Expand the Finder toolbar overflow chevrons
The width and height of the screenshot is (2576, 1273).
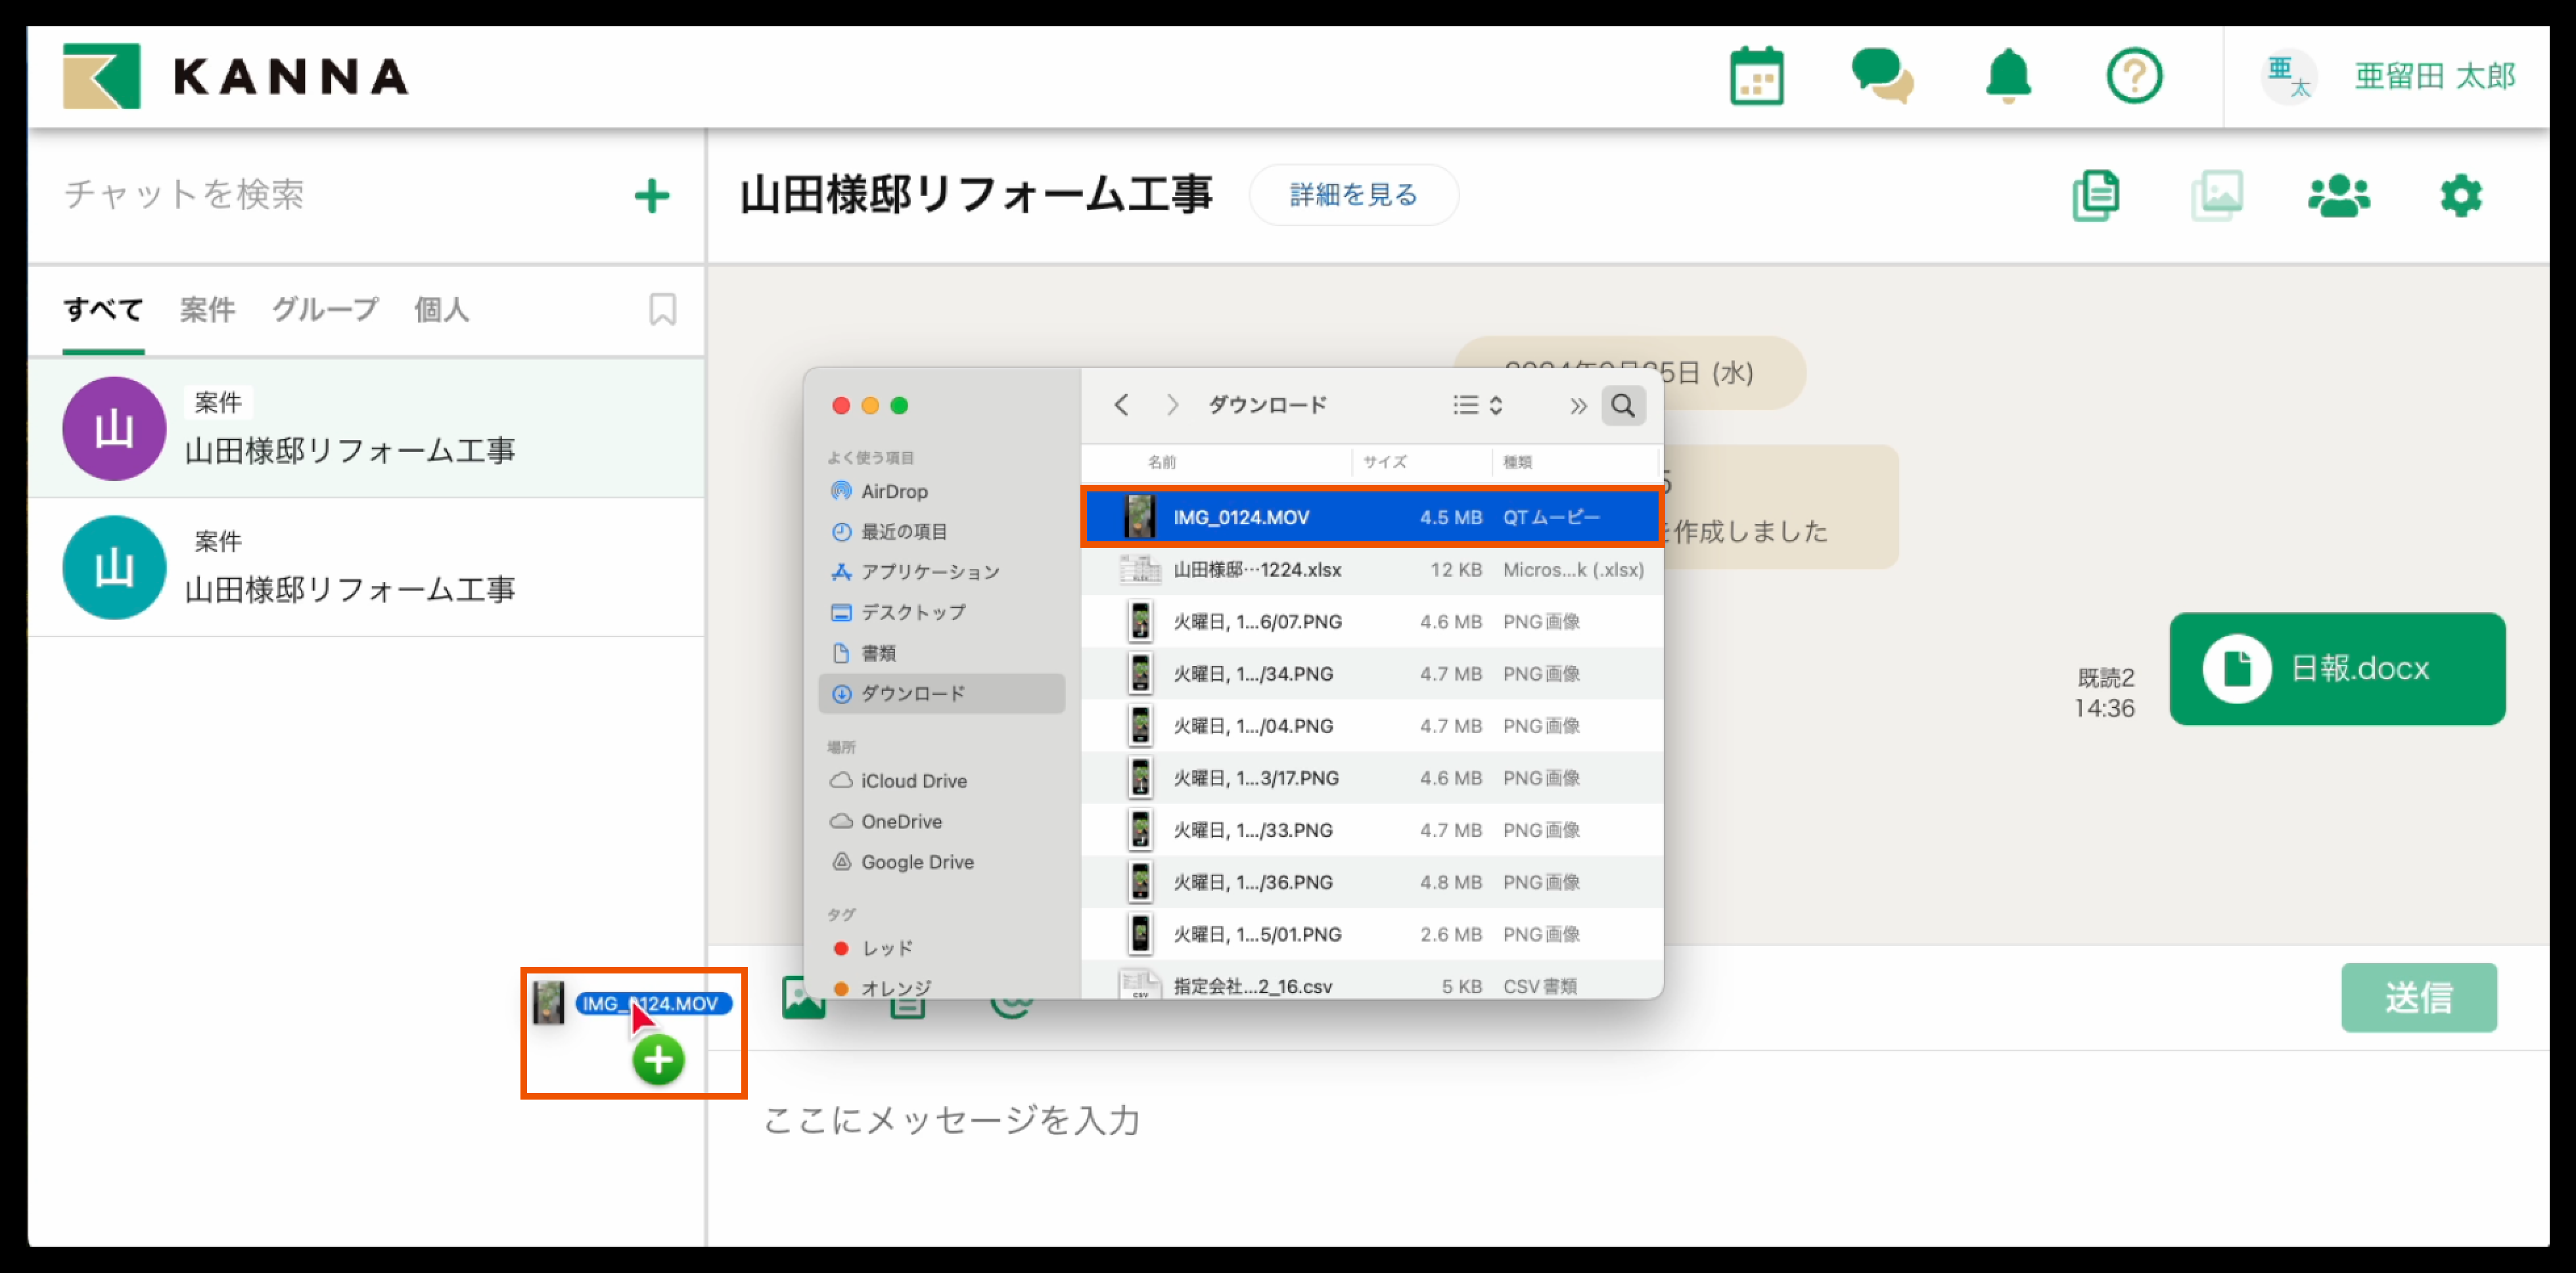(1577, 406)
